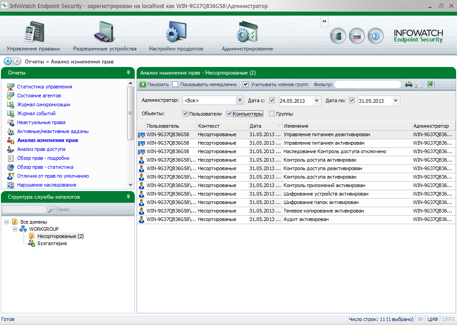Export the report to Excel

pyautogui.click(x=431, y=84)
